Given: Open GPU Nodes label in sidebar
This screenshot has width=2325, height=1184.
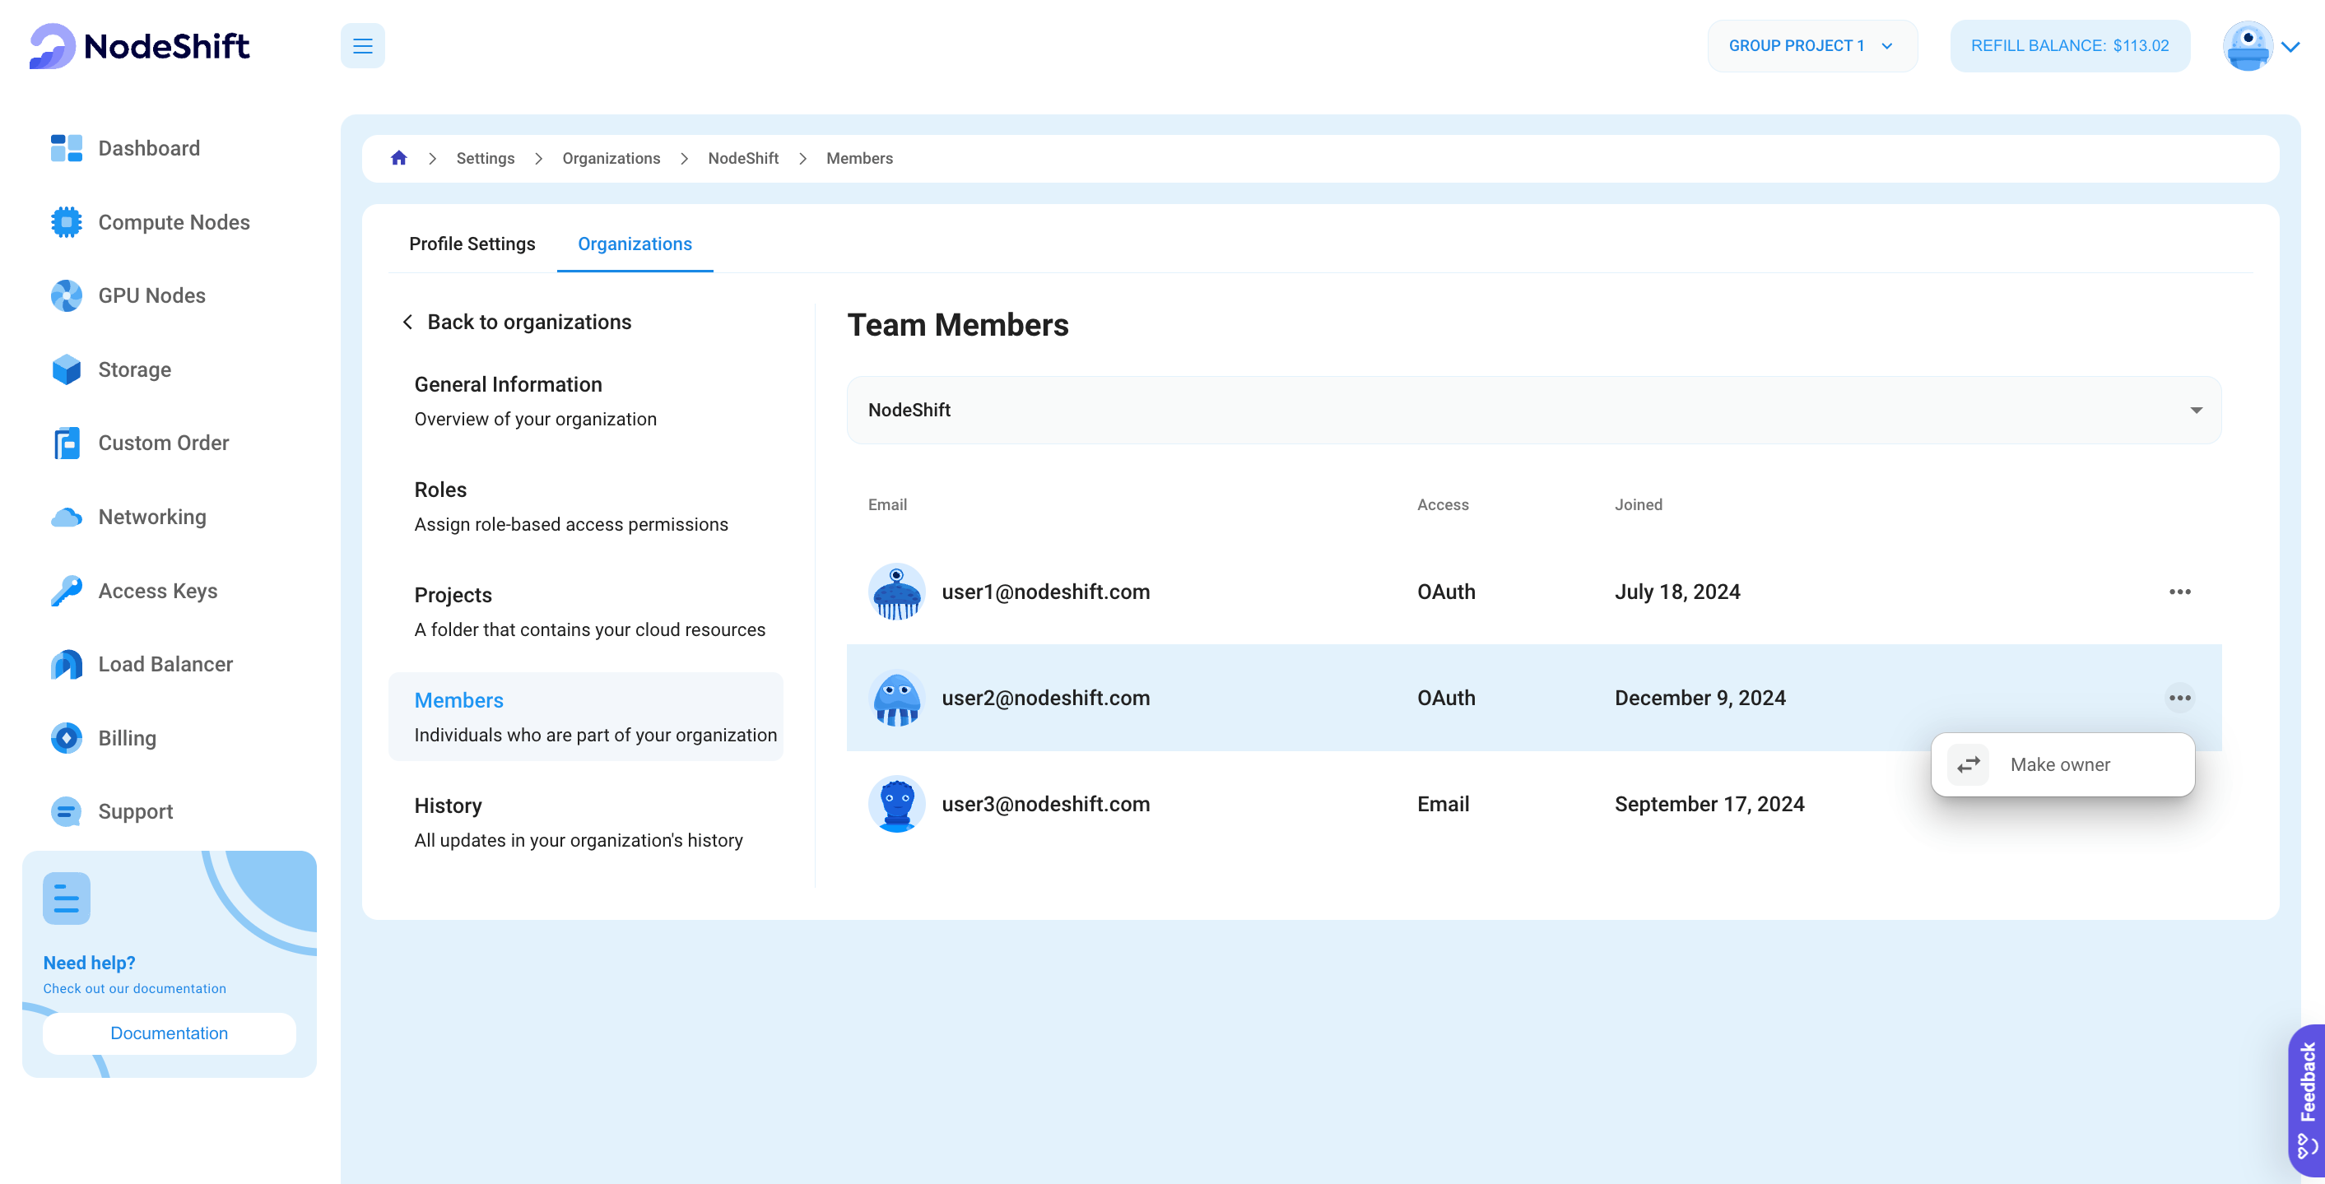Looking at the screenshot, I should (151, 296).
